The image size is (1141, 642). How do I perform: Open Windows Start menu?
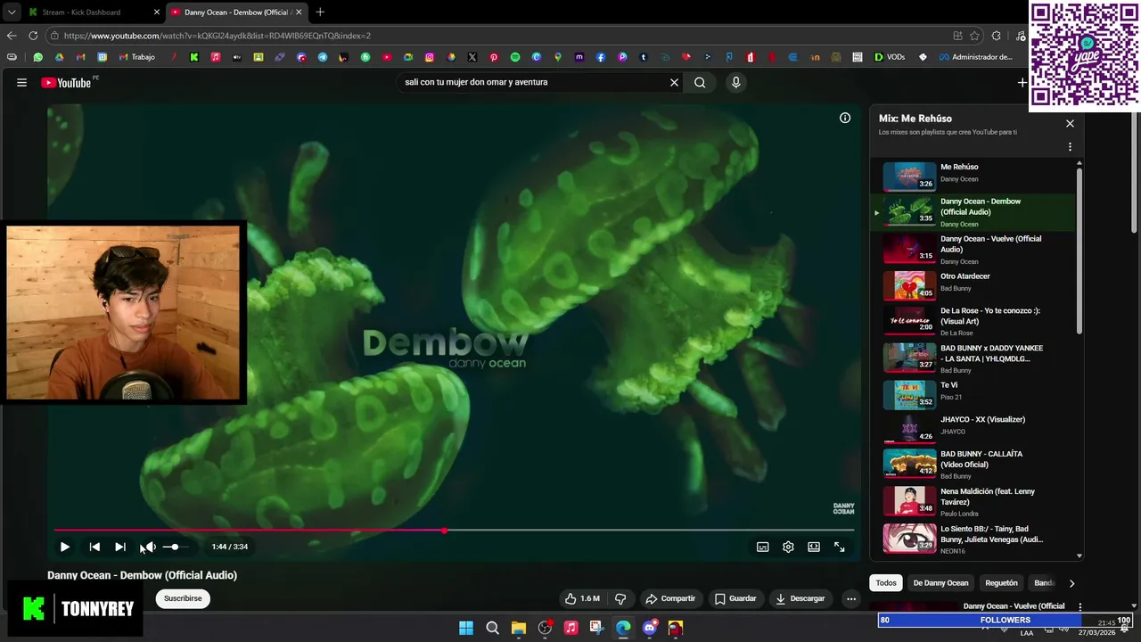click(x=466, y=628)
